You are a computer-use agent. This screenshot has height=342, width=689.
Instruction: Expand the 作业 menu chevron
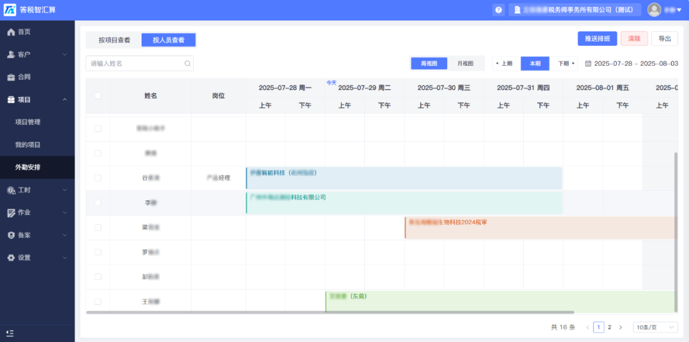coord(64,212)
